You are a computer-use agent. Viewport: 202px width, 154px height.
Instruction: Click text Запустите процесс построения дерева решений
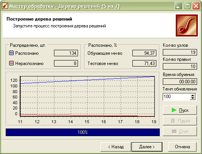pyautogui.click(x=59, y=26)
